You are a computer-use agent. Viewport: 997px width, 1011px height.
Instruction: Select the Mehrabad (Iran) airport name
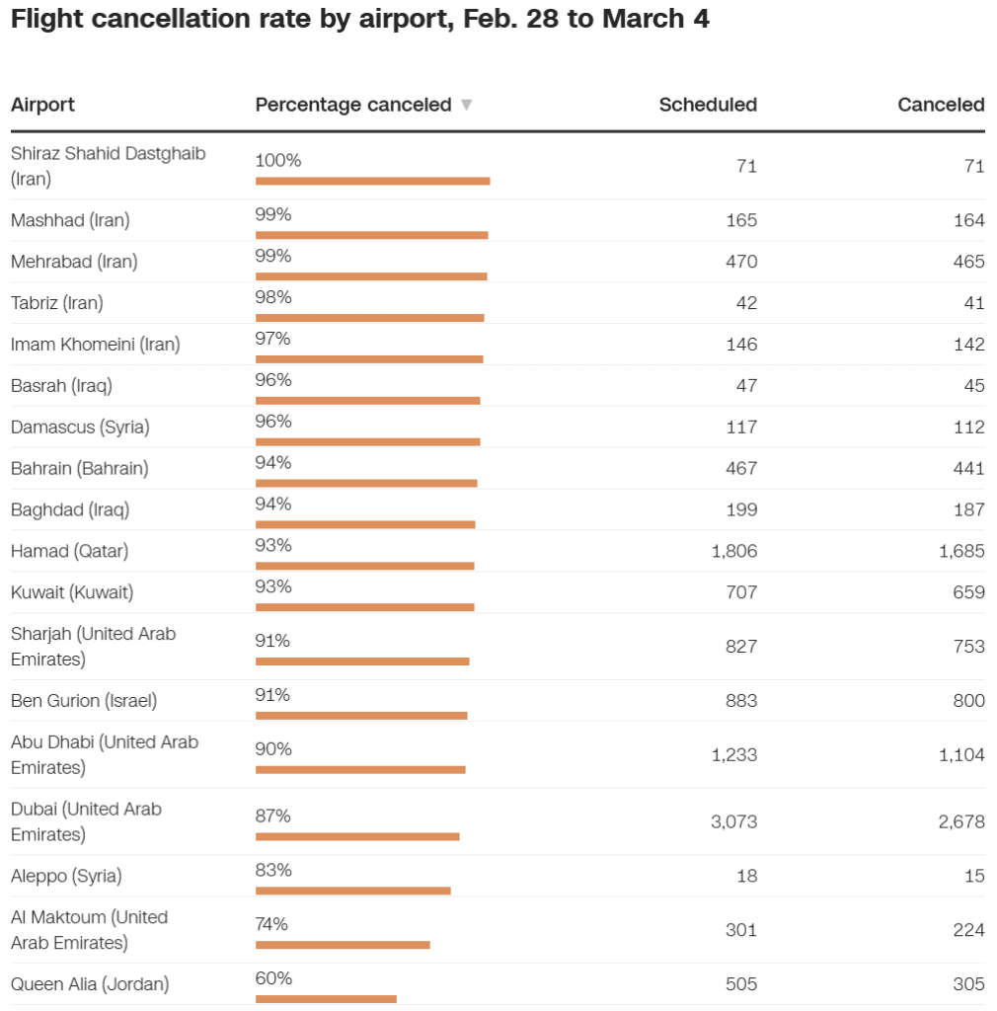tap(74, 262)
